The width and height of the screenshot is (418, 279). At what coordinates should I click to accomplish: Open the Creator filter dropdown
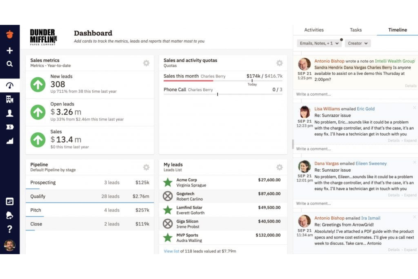click(358, 43)
